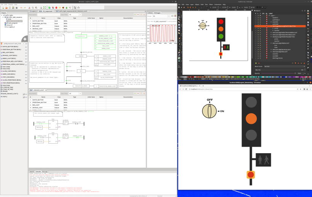The image size is (312, 197).
Task: Select the Inkscape circle tool
Action: [x=179, y=30]
